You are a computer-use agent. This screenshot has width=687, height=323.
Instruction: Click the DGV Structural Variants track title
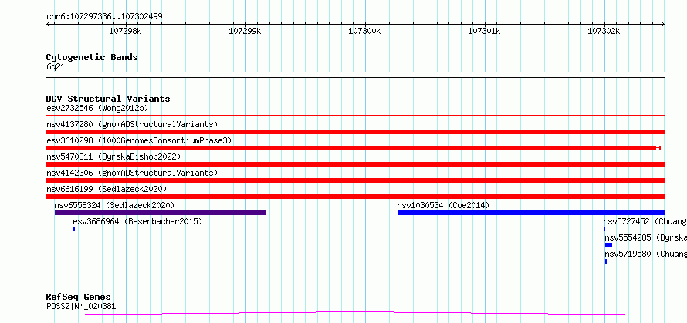108,99
